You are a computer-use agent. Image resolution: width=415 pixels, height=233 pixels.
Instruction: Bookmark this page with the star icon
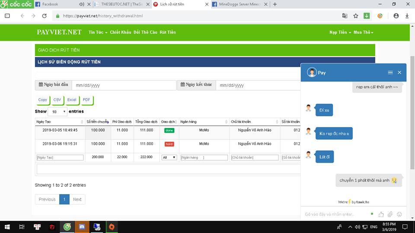click(x=356, y=16)
